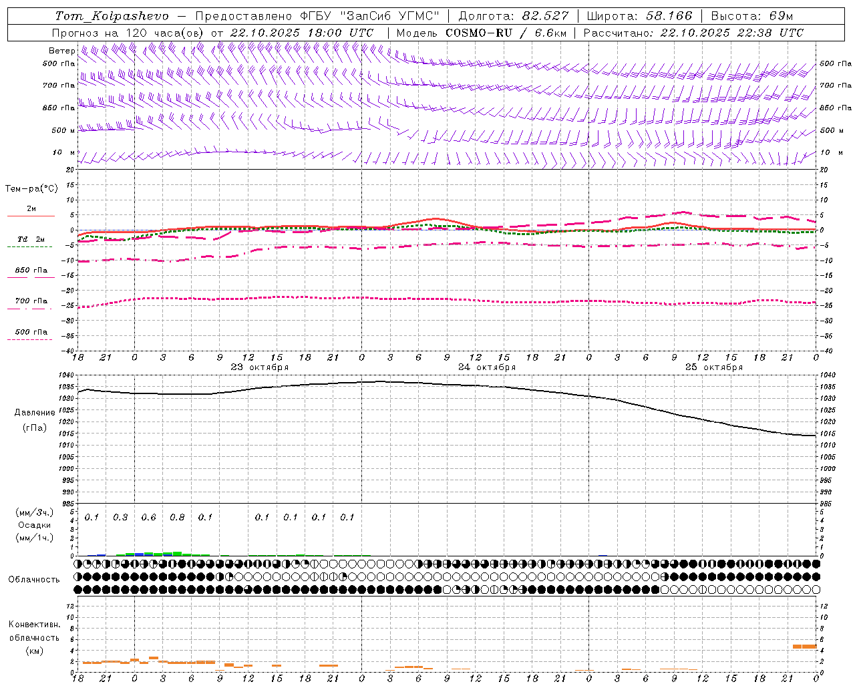Click the date label '25 октября'
The height and width of the screenshot is (684, 855).
(x=714, y=367)
